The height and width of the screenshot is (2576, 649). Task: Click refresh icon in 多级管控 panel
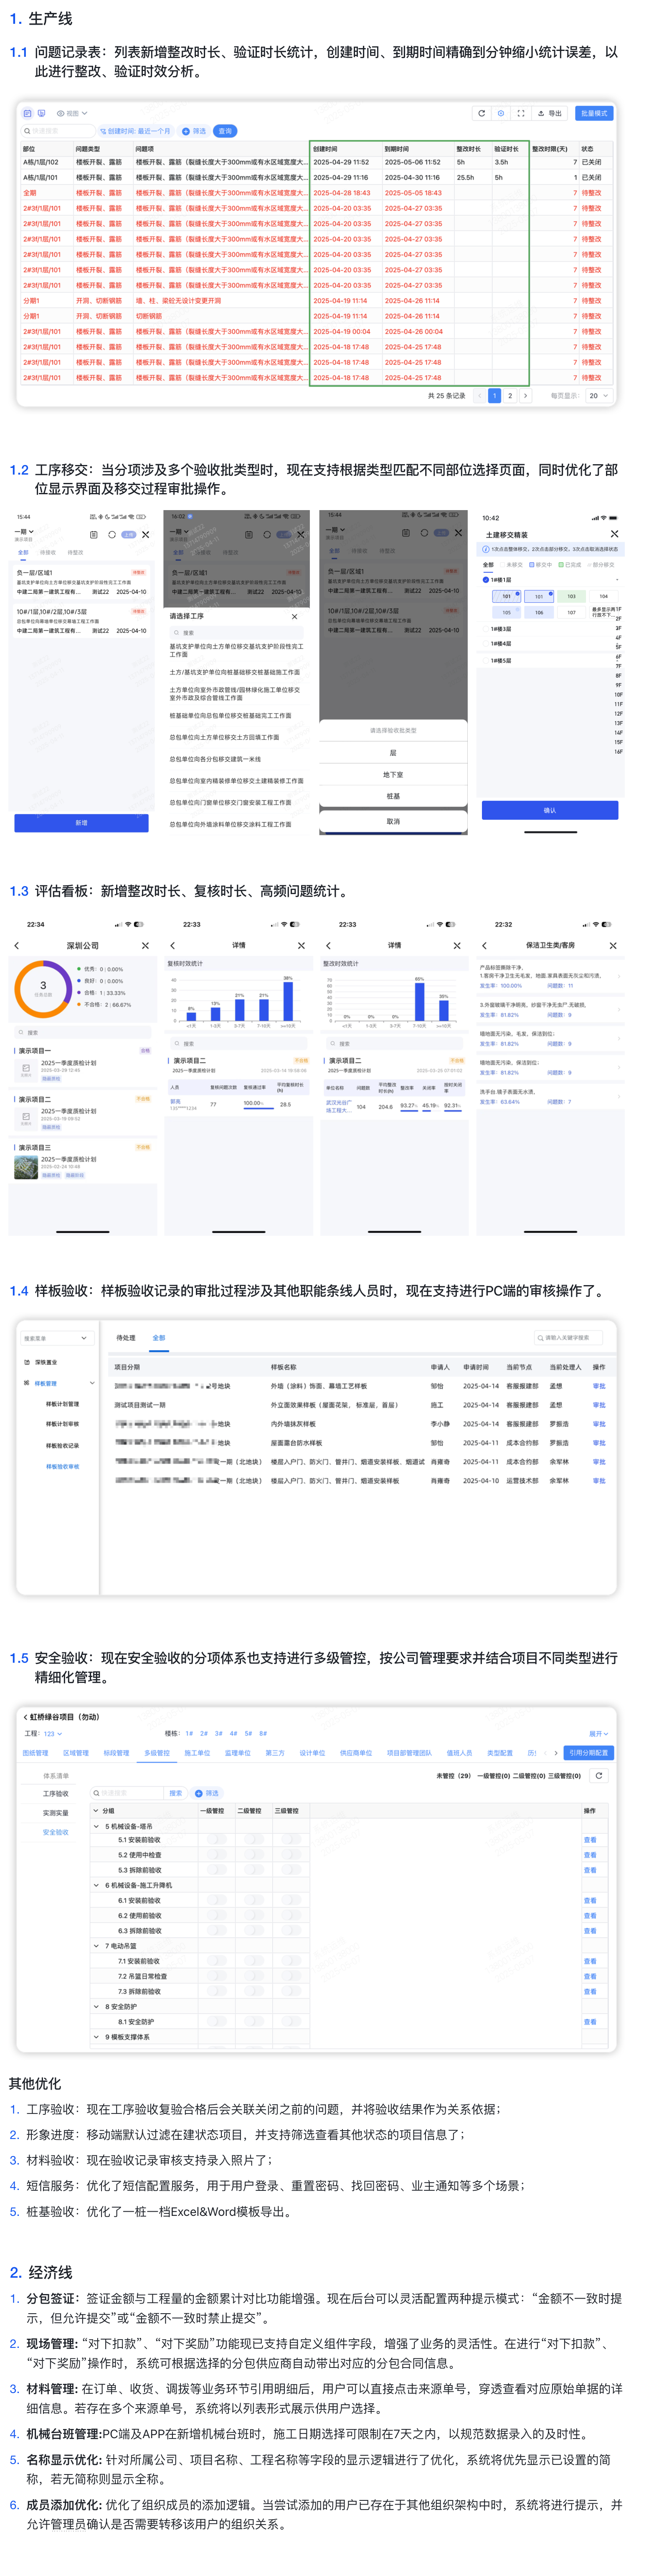(x=598, y=1776)
